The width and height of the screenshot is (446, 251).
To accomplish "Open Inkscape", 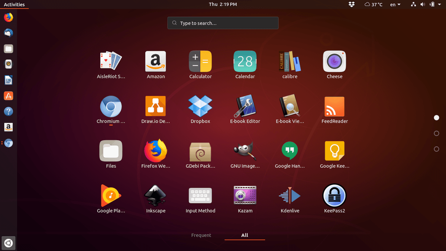I will point(156,196).
